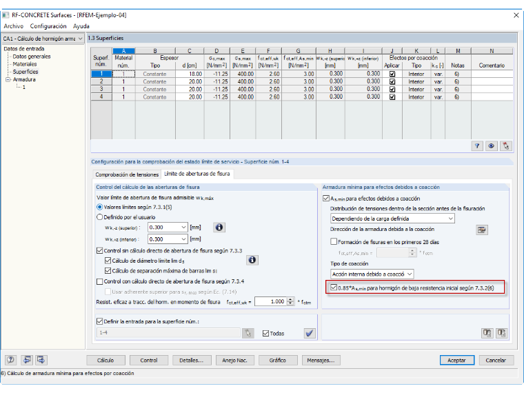Image resolution: width=524 pixels, height=393 pixels.
Task: Click column A header in surfaces table
Action: pyautogui.click(x=123, y=51)
